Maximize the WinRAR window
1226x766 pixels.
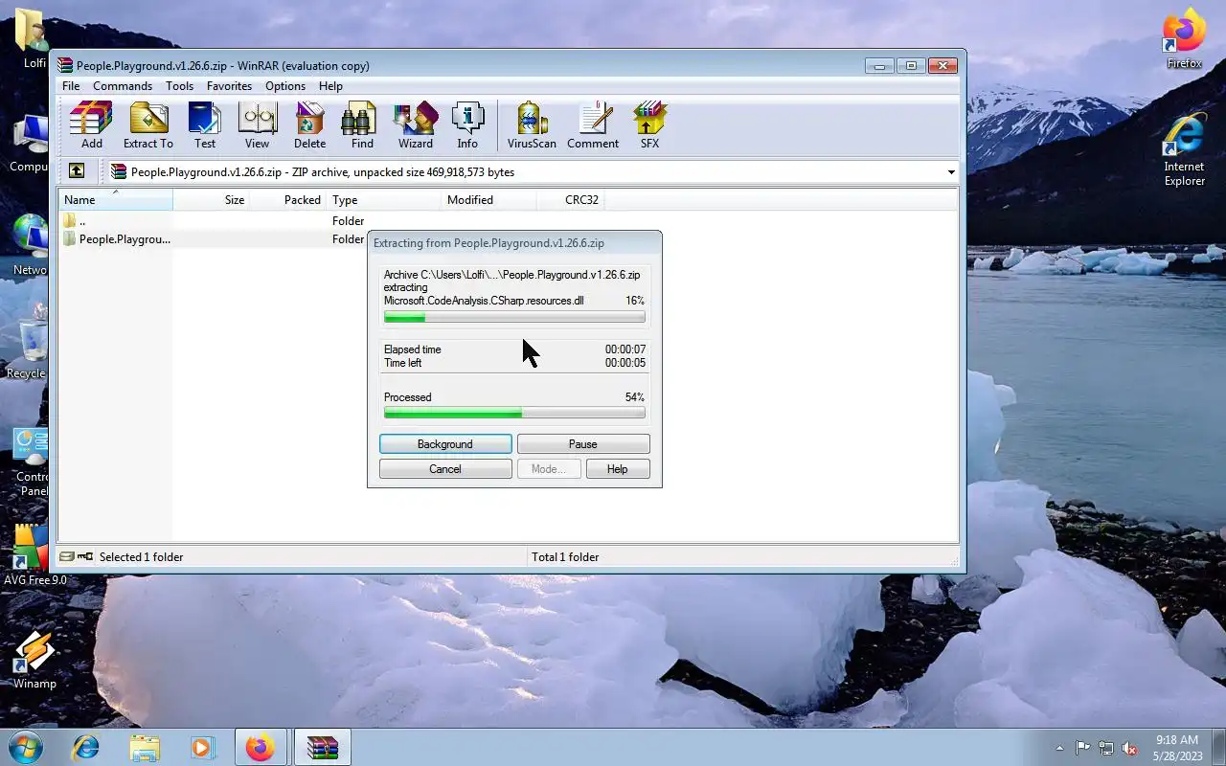(x=911, y=65)
